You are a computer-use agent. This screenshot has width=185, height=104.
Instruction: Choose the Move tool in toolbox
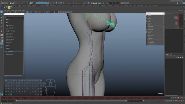tap(1, 20)
